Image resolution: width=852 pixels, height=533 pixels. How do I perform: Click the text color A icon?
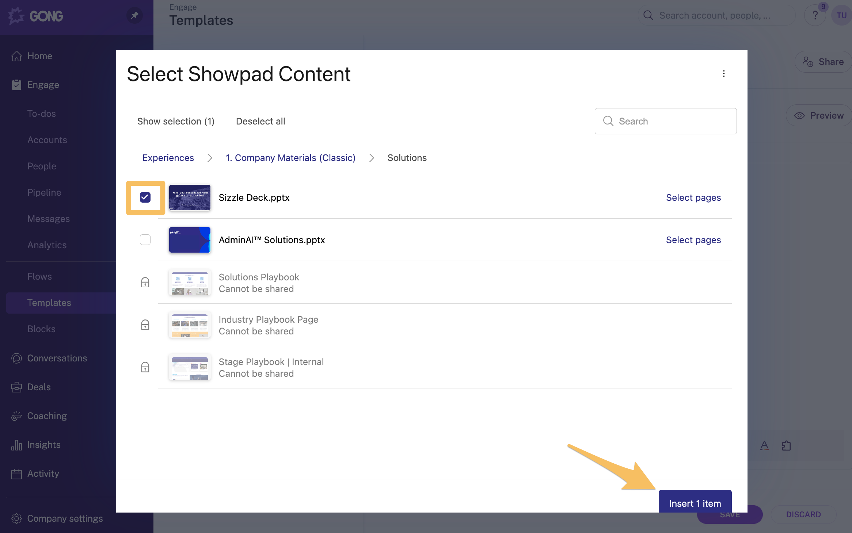764,445
